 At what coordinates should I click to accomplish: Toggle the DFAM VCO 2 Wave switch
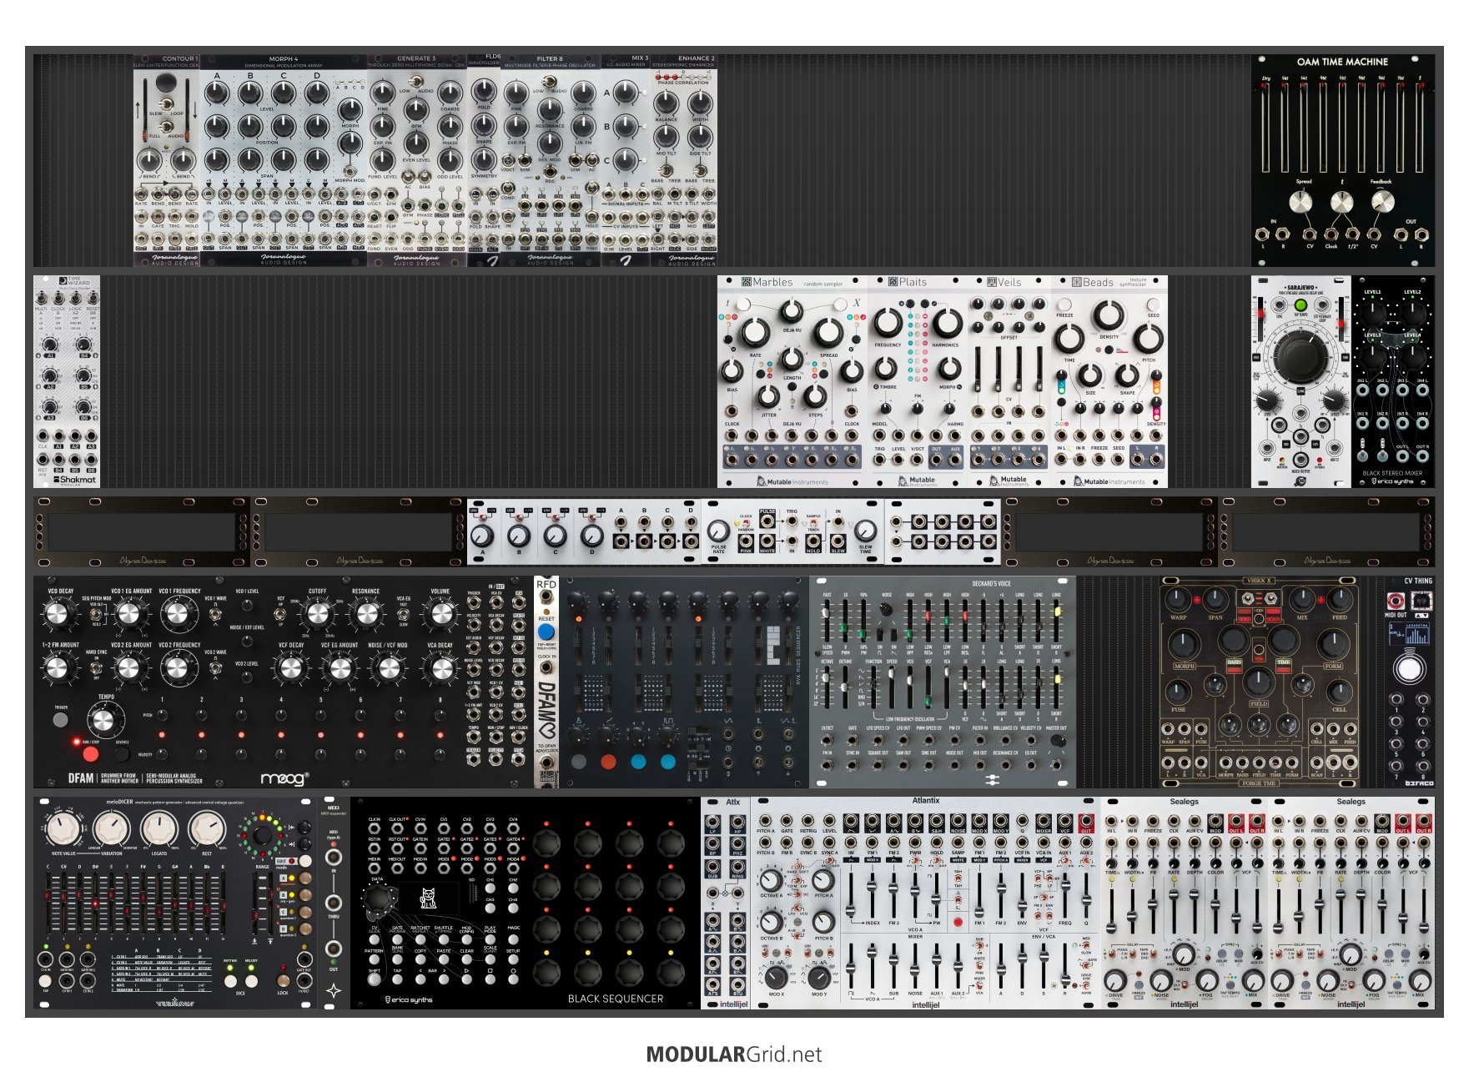tap(215, 669)
